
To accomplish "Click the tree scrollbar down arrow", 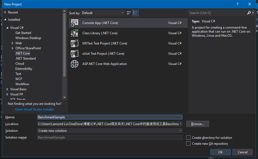I will pos(65,98).
